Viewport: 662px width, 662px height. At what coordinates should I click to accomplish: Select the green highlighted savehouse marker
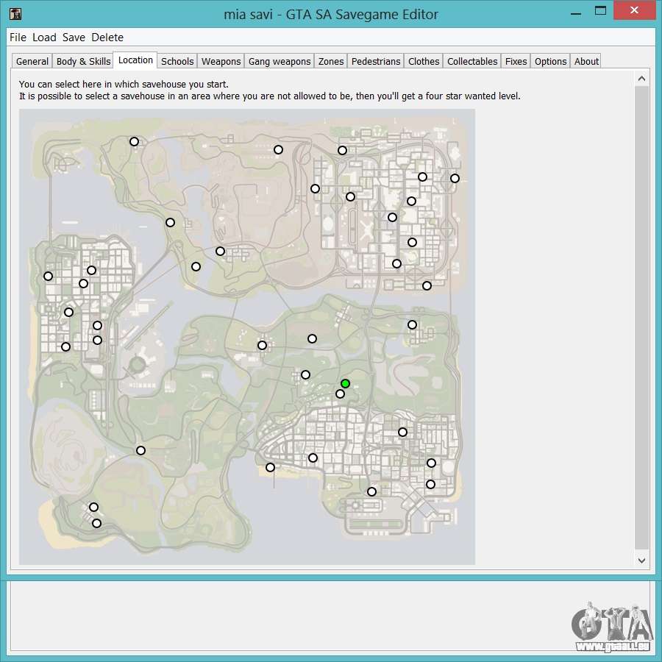point(346,383)
